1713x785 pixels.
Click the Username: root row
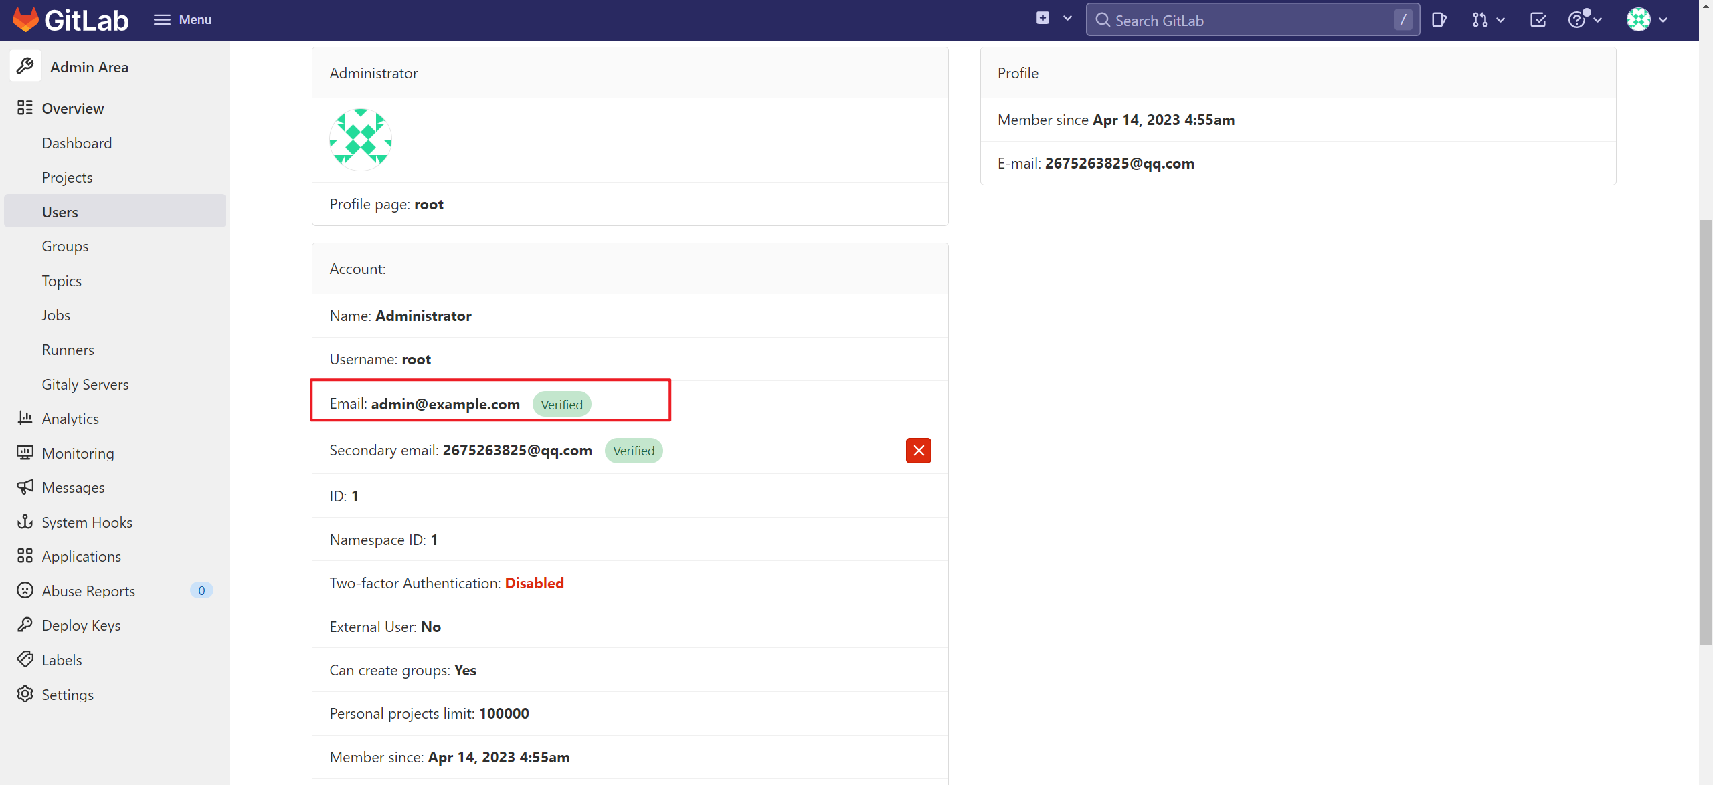[x=630, y=359]
